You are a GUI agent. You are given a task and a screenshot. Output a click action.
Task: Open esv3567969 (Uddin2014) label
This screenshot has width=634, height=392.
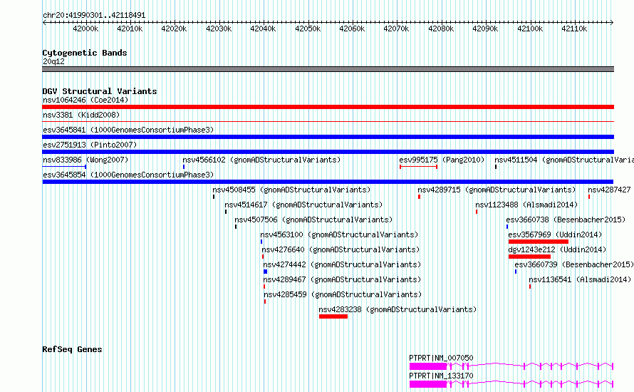point(555,234)
